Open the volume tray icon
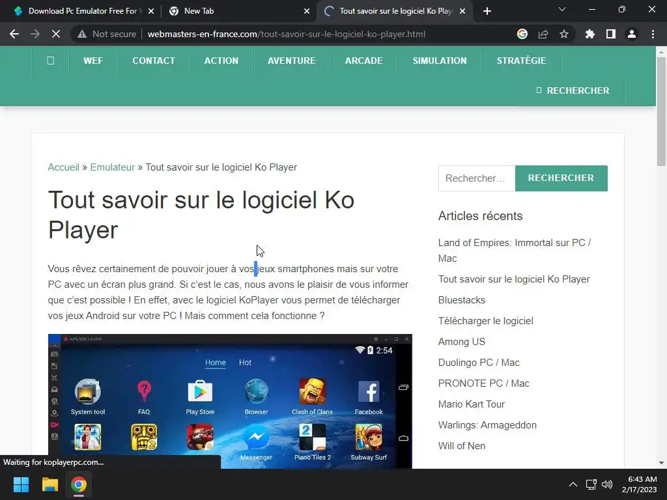The image size is (667, 500). (x=607, y=484)
